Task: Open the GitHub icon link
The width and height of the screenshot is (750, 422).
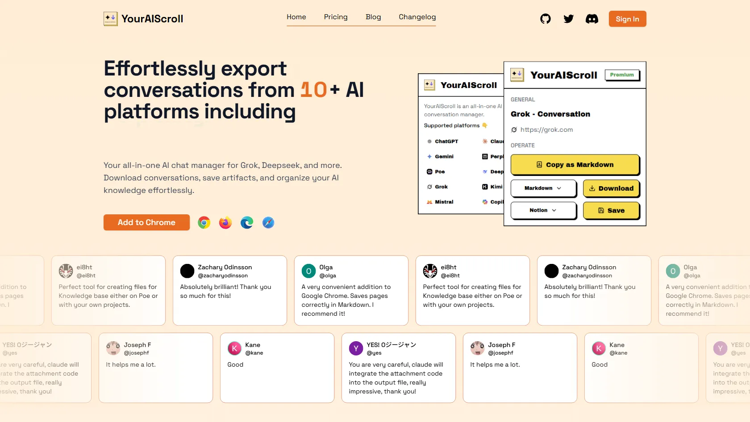Action: point(546,19)
